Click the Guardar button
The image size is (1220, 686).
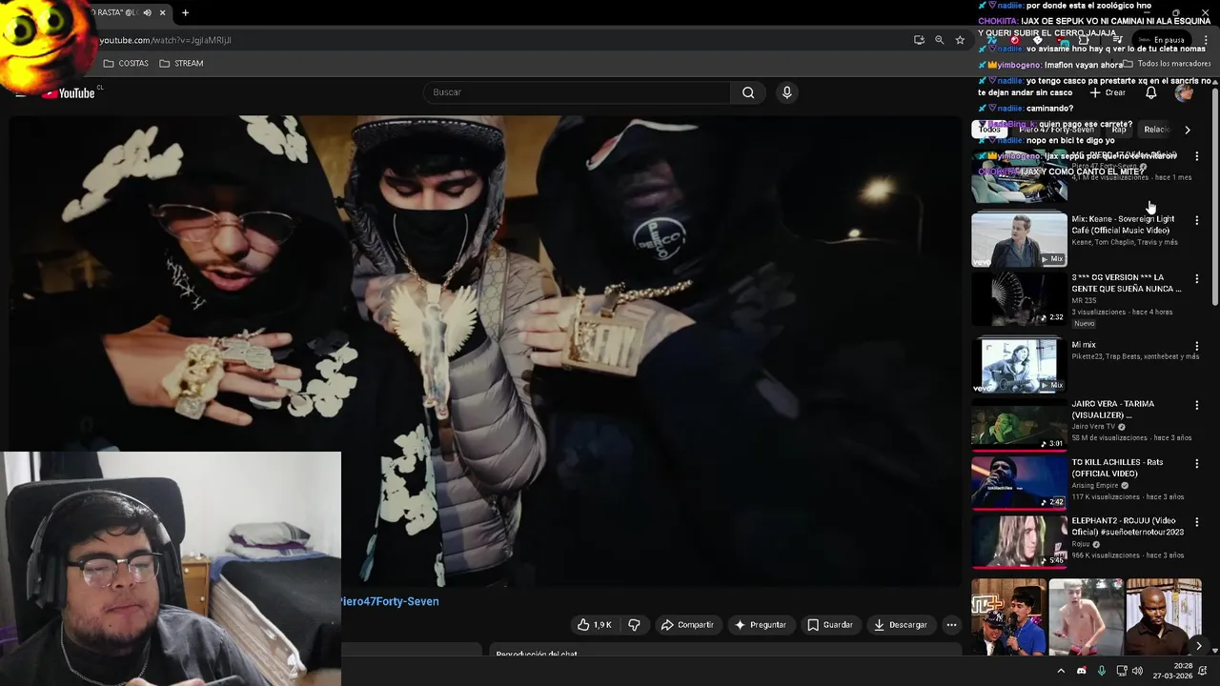point(829,625)
